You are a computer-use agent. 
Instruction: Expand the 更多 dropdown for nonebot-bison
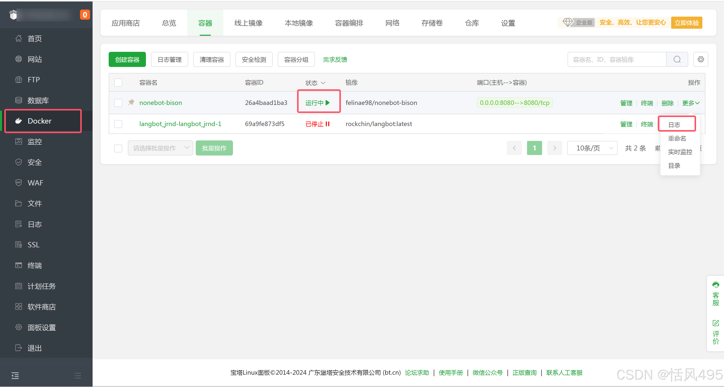690,103
